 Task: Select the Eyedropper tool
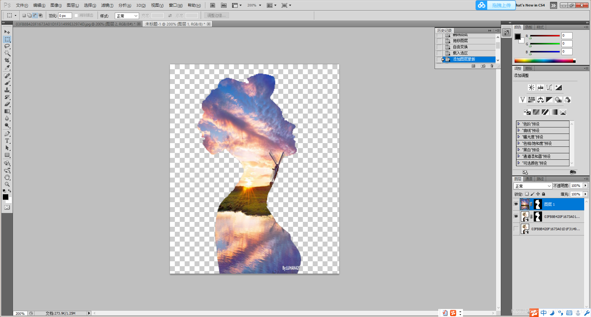(x=7, y=67)
